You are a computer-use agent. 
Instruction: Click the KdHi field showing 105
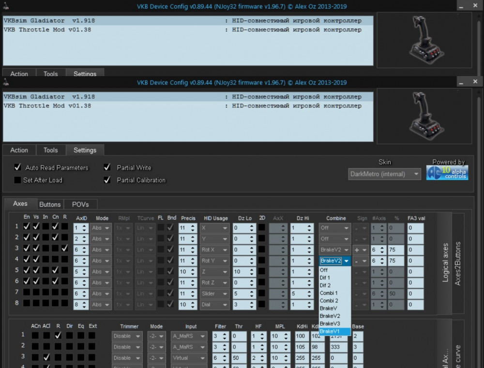301,347
